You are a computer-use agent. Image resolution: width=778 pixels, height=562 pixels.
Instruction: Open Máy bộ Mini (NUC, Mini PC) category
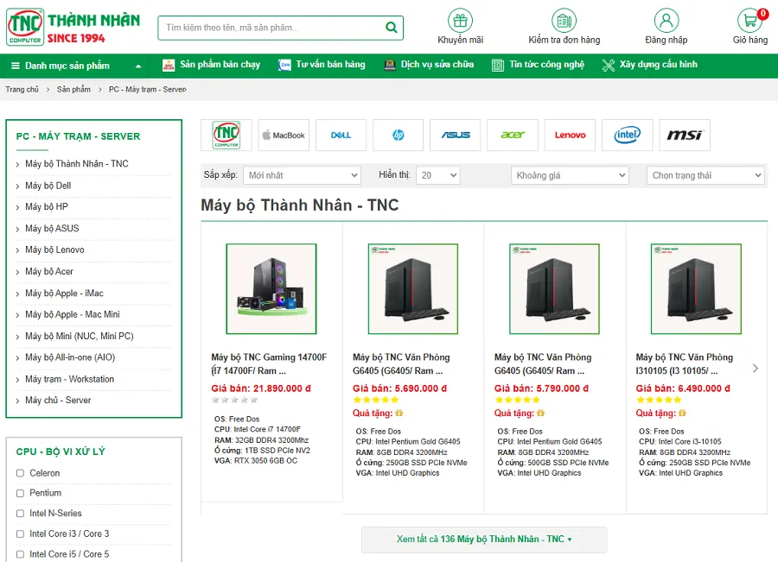click(80, 336)
